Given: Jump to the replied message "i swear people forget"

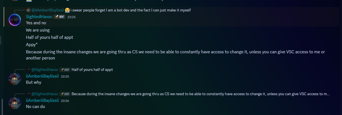Looking at the screenshot, I should (131, 10).
